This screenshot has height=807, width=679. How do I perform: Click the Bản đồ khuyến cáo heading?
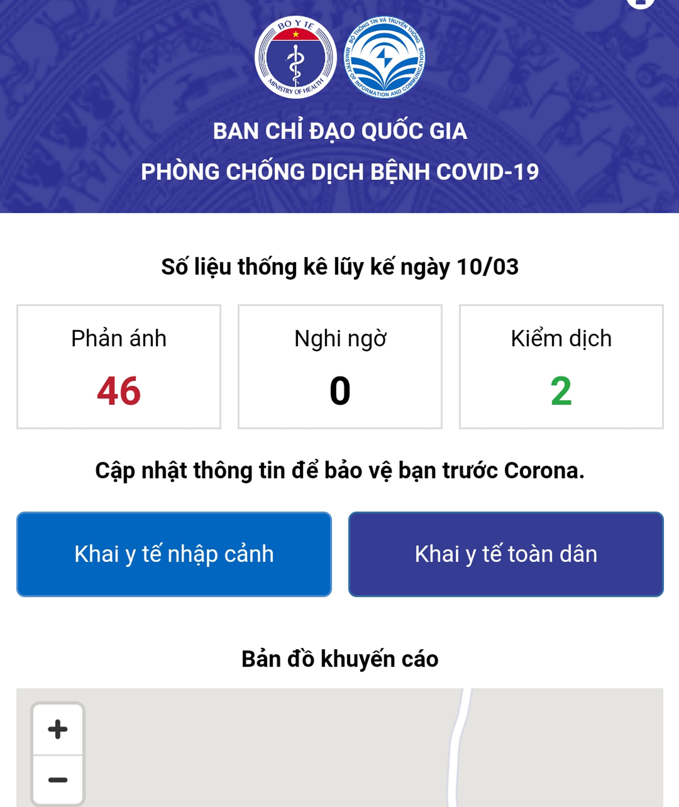pyautogui.click(x=340, y=659)
